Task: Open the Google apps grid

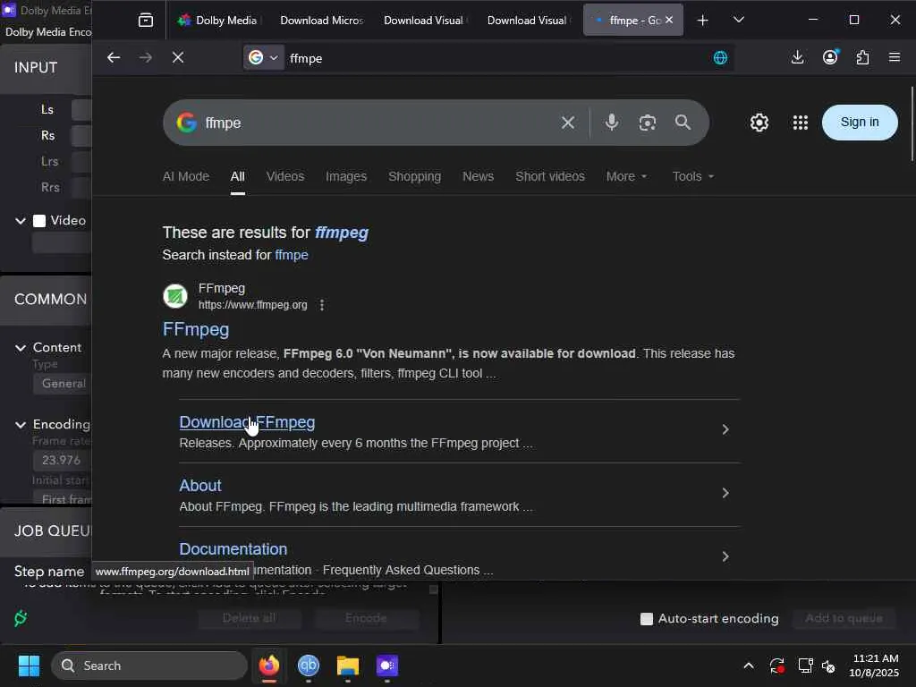Action: [801, 123]
